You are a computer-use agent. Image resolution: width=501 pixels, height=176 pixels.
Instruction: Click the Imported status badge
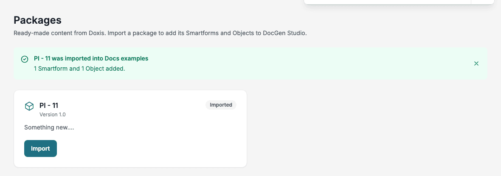click(x=221, y=105)
